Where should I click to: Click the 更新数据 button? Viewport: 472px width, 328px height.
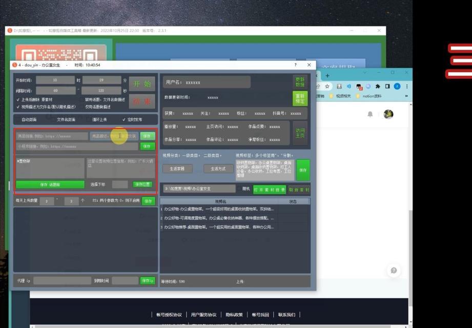tap(300, 82)
